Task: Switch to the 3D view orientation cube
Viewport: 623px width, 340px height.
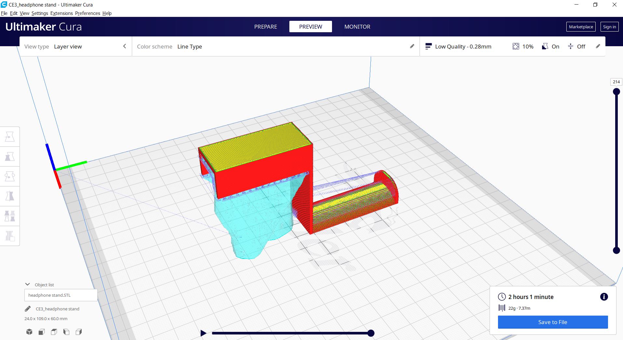Action: [29, 332]
